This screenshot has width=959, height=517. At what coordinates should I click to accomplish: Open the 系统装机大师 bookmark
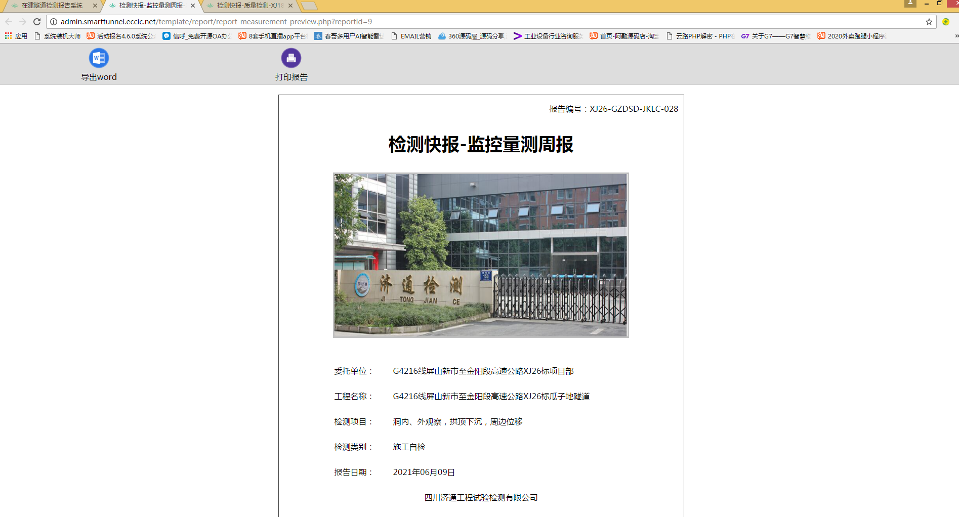(x=57, y=36)
